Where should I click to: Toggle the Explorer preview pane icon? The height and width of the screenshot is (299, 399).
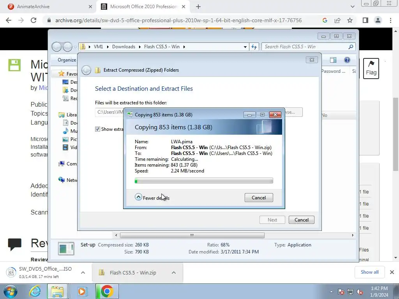[333, 60]
